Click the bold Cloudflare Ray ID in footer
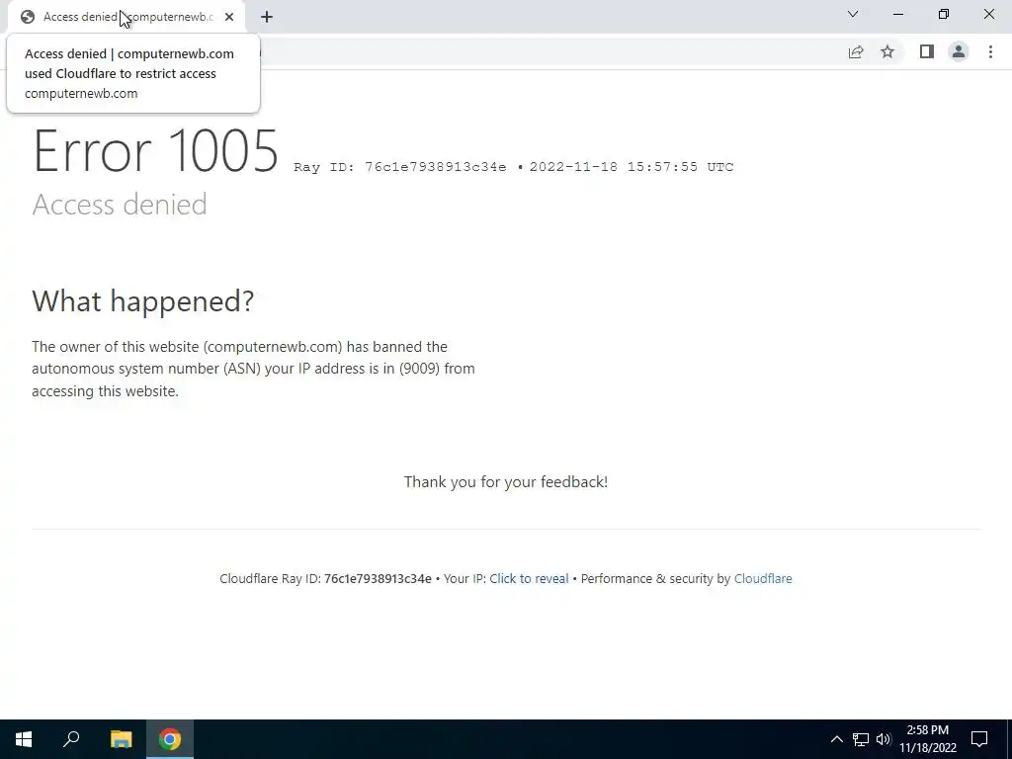The height and width of the screenshot is (759, 1012). point(378,579)
